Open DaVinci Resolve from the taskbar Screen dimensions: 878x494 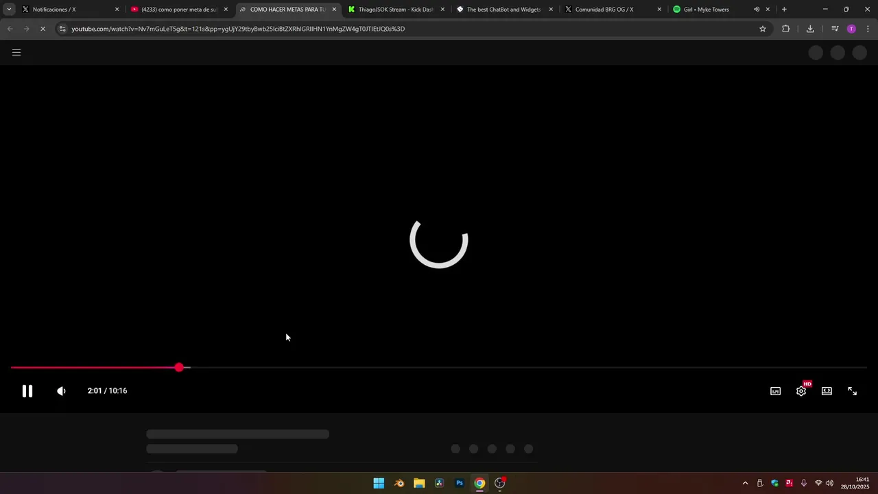point(439,483)
